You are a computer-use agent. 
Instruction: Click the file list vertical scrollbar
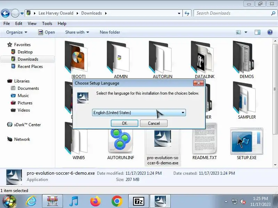click(x=275, y=88)
